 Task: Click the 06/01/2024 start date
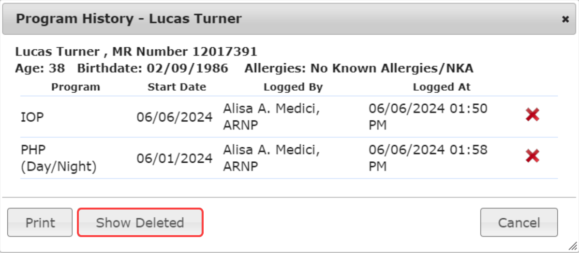pyautogui.click(x=174, y=158)
